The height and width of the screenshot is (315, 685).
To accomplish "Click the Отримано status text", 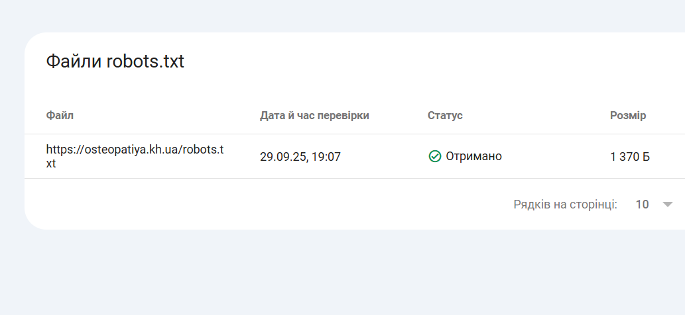I will [x=473, y=156].
